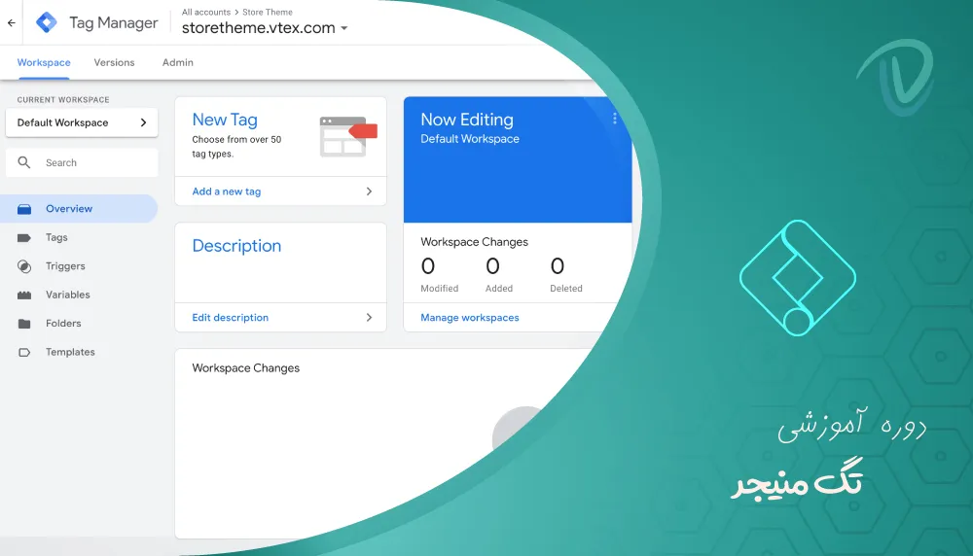Viewport: 973px width, 556px height.
Task: Open the storetheme.vtex.com container dropdown
Action: (265, 28)
